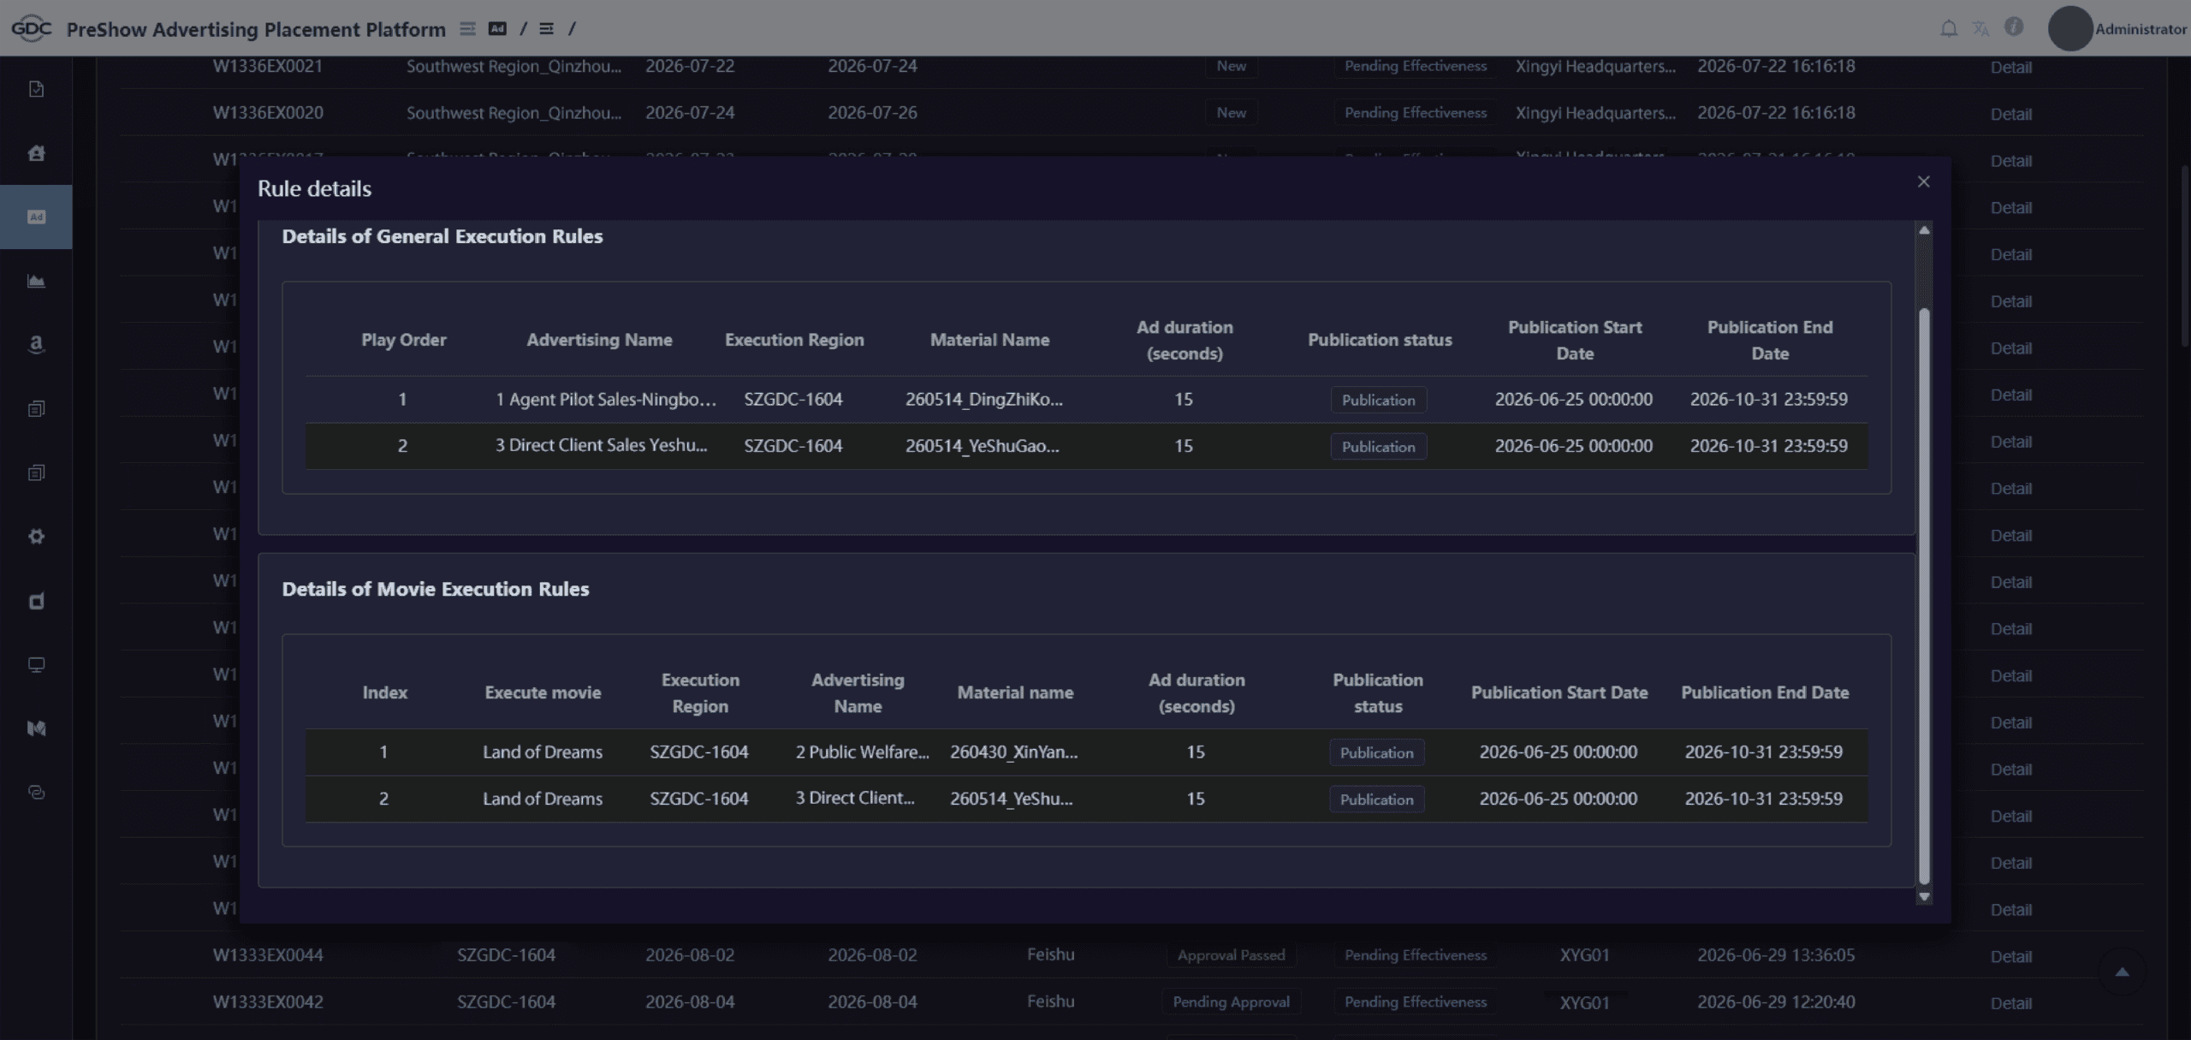Click the dialog scrollbar down arrow
The height and width of the screenshot is (1040, 2191).
(x=1924, y=896)
